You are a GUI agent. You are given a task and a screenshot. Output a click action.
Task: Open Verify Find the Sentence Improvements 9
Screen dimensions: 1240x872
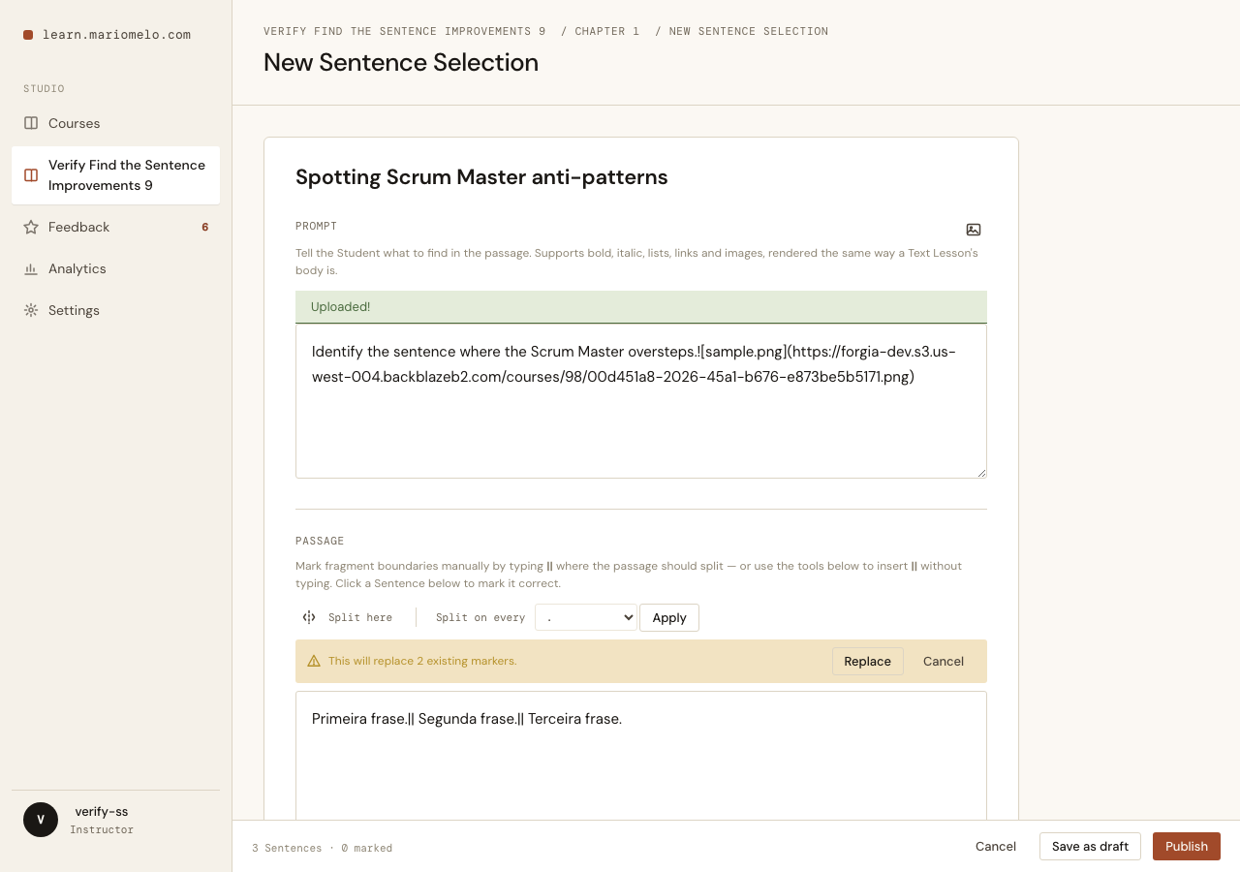tap(115, 175)
